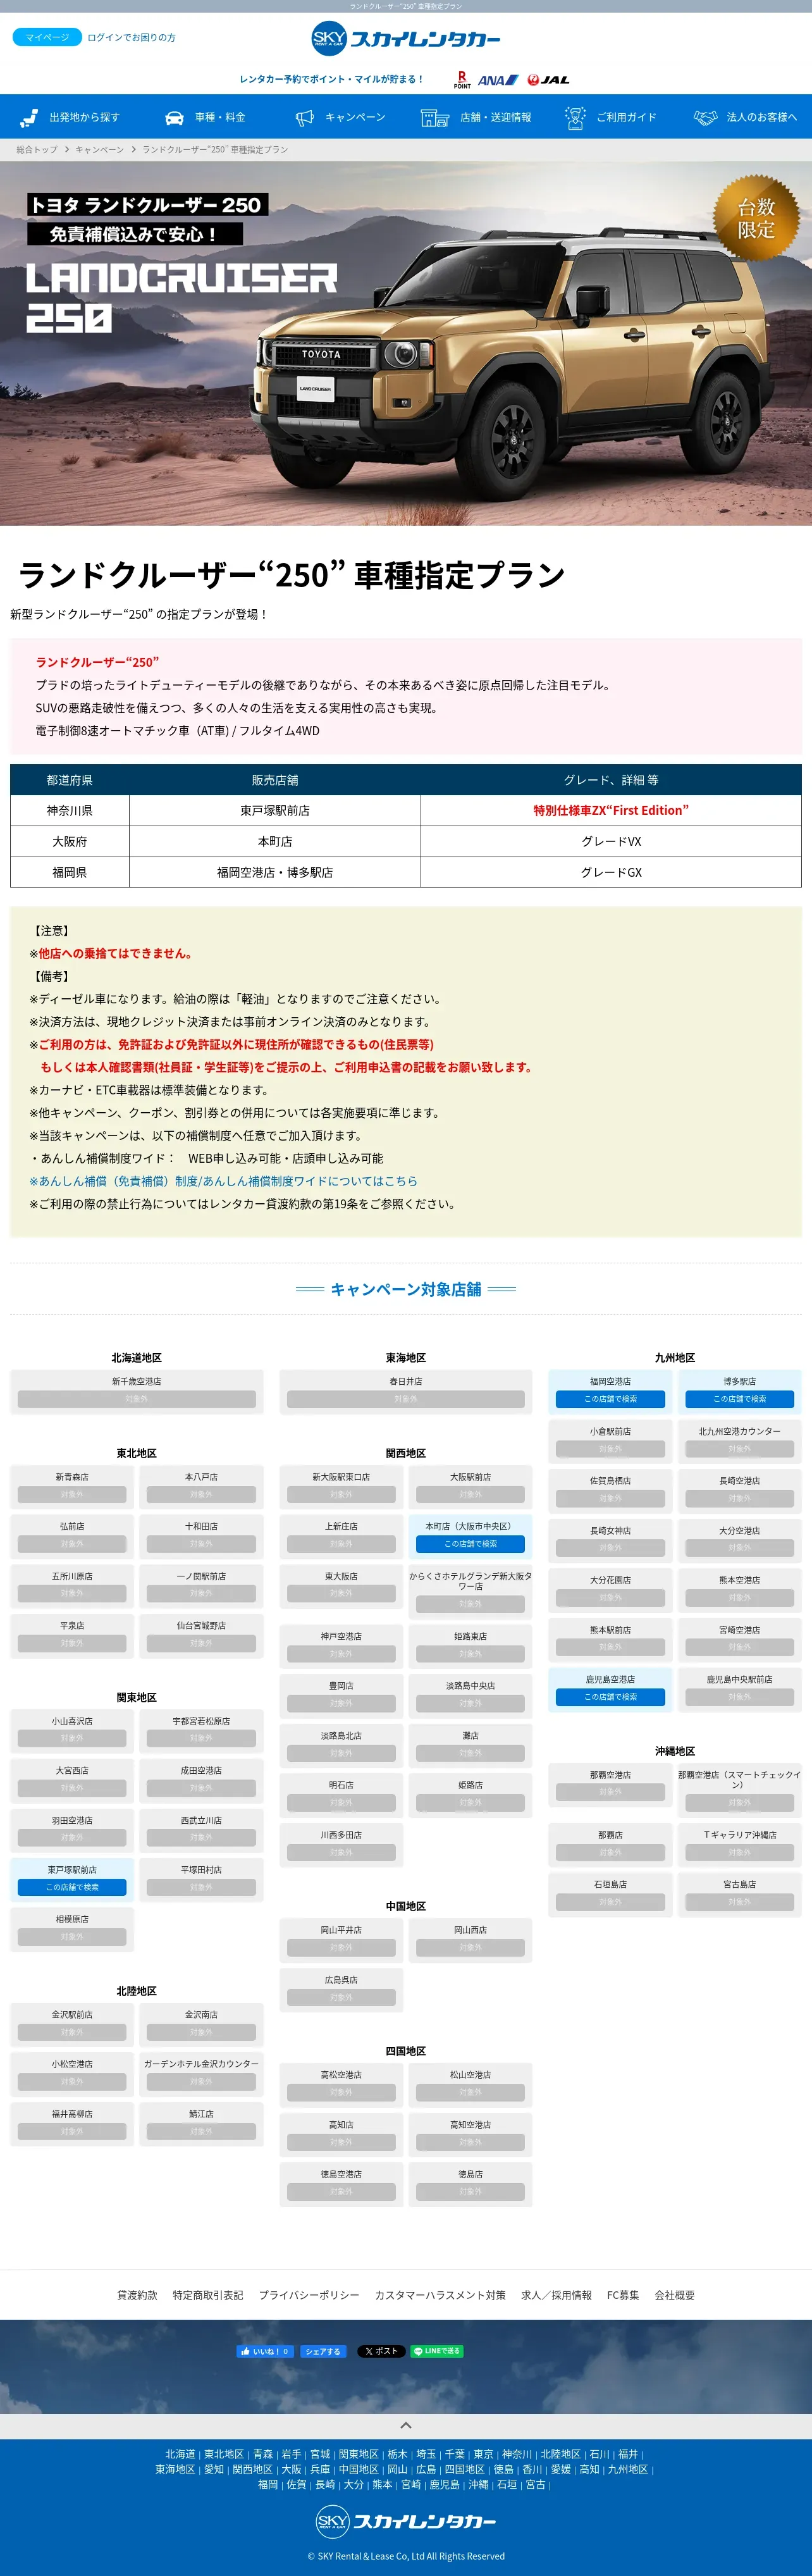The width and height of the screenshot is (812, 2576).
Task: Search at 福岡空港店 with この店舗で検索
Action: click(x=610, y=1399)
